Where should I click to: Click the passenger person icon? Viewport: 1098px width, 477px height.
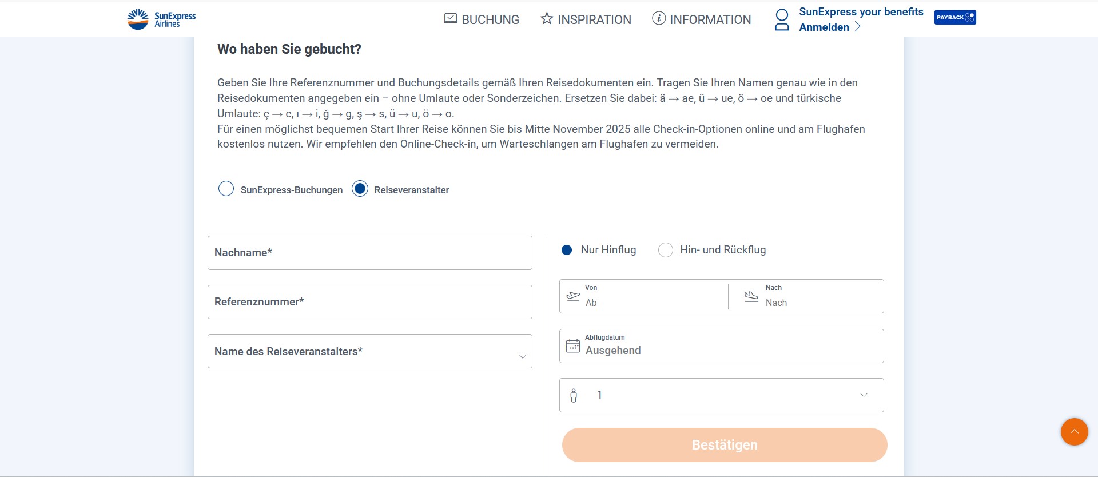[574, 395]
